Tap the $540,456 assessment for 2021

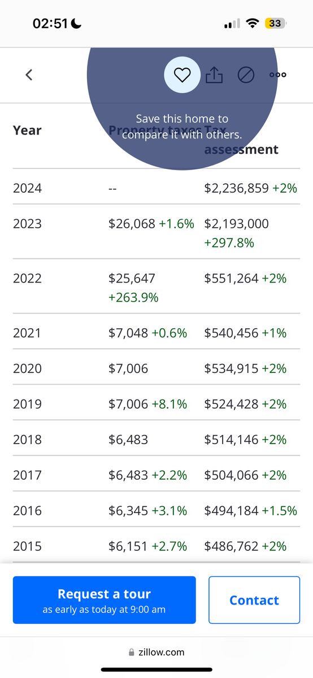point(232,333)
